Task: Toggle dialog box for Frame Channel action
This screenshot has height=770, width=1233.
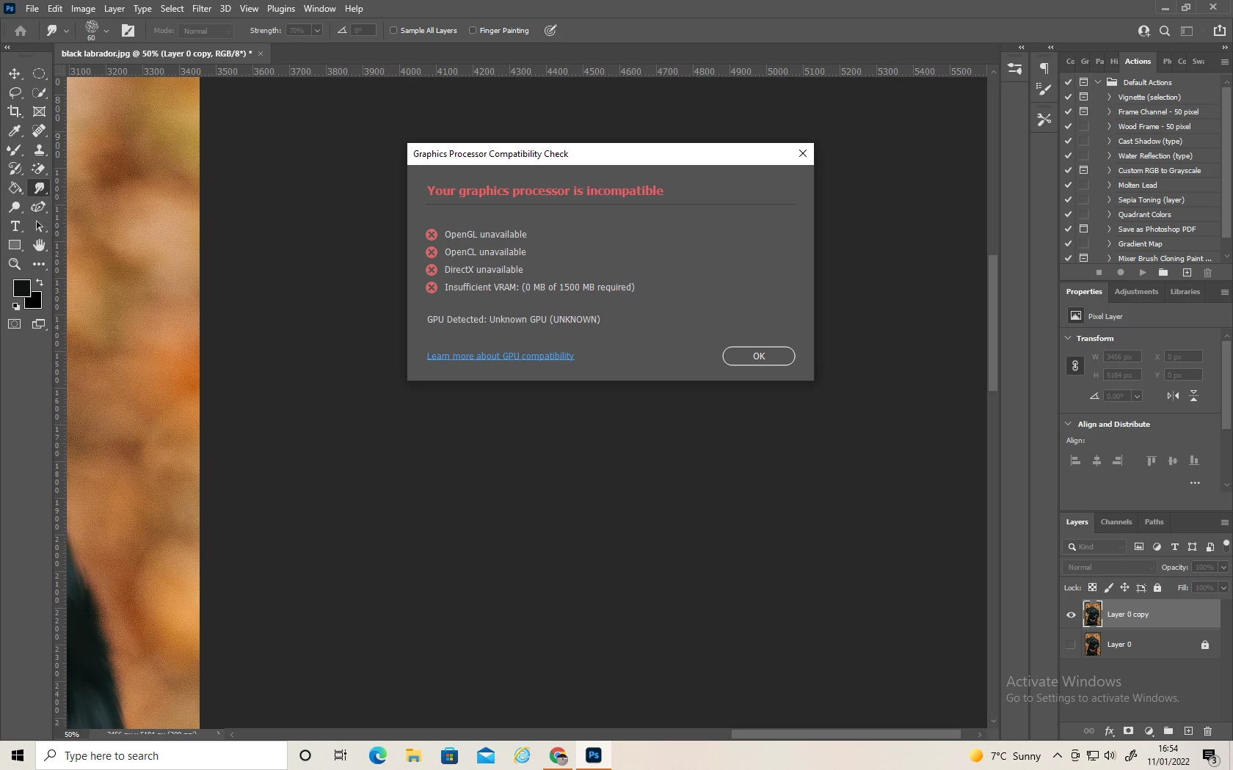Action: (1084, 111)
